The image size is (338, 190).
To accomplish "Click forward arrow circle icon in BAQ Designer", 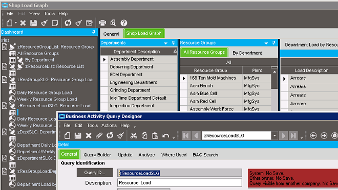I will point(324,136).
